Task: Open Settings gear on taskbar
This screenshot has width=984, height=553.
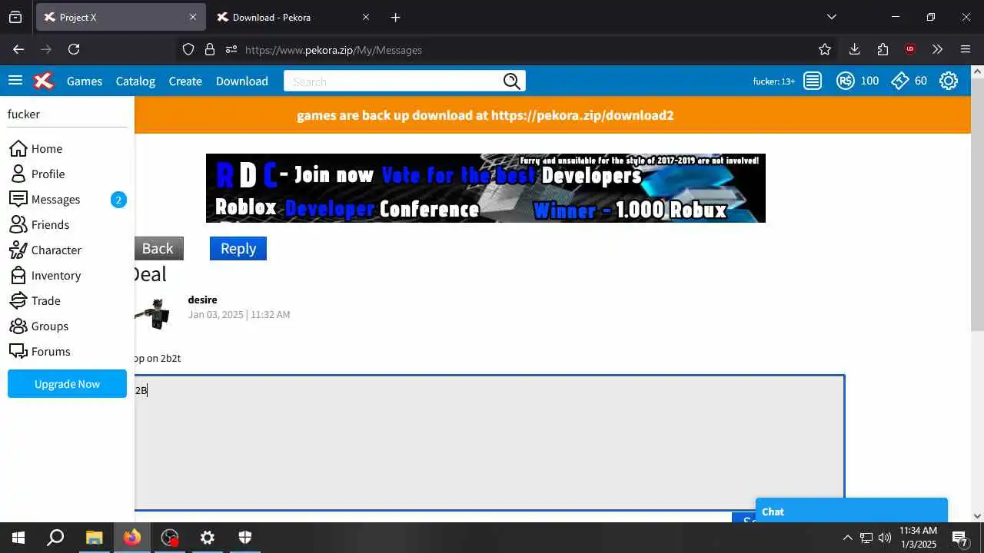Action: click(207, 538)
